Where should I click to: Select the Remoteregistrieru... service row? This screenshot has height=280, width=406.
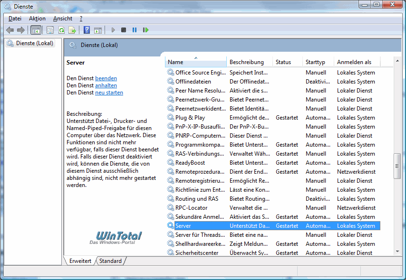(273, 181)
